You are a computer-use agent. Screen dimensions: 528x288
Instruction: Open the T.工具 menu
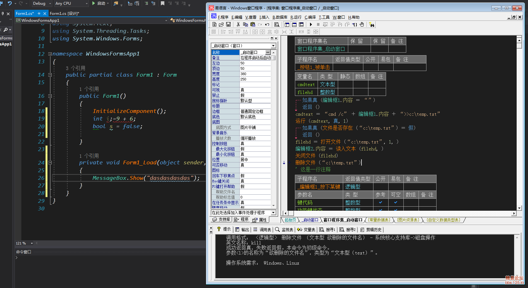[x=324, y=17]
